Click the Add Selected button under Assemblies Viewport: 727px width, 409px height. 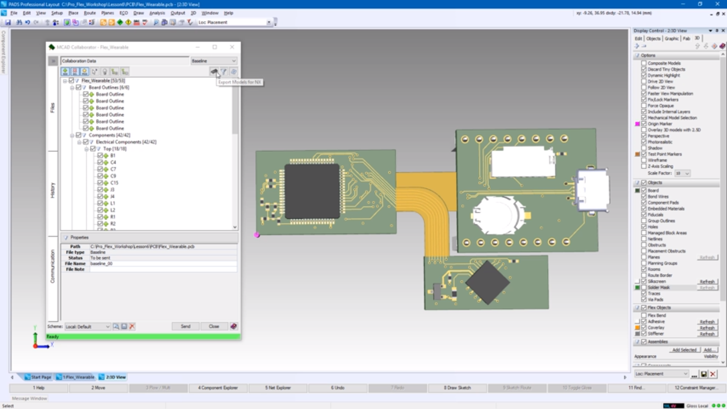[684, 350]
